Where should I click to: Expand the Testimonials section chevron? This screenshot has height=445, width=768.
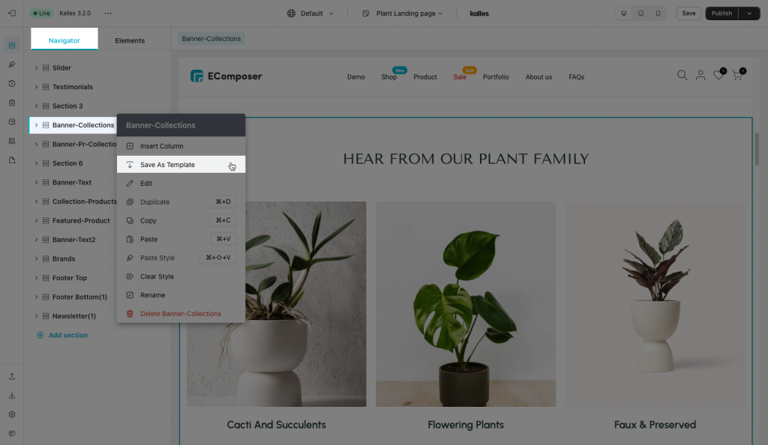click(x=36, y=87)
